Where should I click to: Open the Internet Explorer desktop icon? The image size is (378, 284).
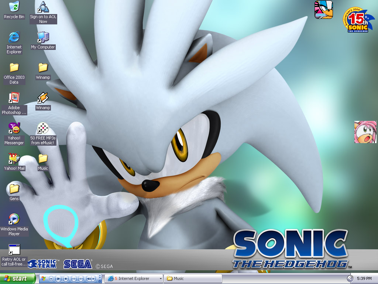[x=14, y=43]
